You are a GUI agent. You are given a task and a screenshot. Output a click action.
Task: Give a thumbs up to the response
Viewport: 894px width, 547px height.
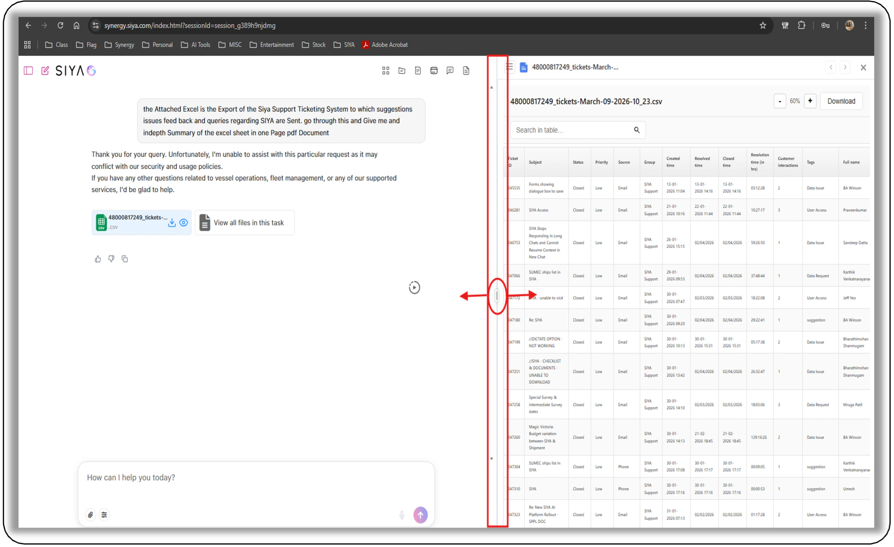[x=98, y=259]
